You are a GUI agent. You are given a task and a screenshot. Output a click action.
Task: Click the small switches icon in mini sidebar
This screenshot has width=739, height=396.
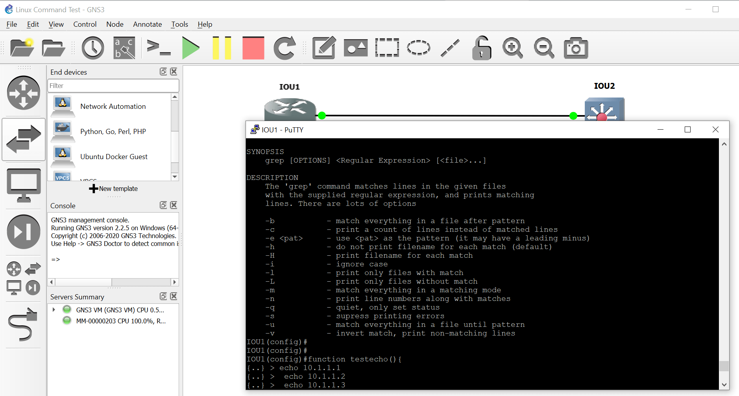coord(33,269)
